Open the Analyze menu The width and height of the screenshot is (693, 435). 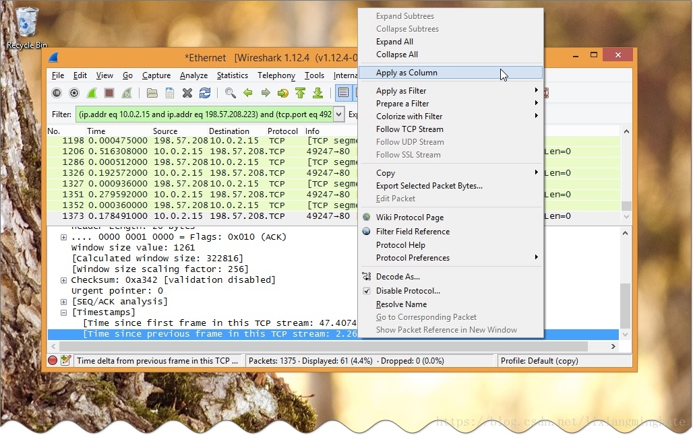pyautogui.click(x=193, y=75)
